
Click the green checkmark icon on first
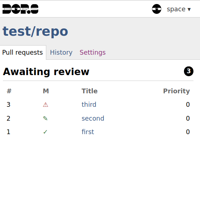(45, 132)
